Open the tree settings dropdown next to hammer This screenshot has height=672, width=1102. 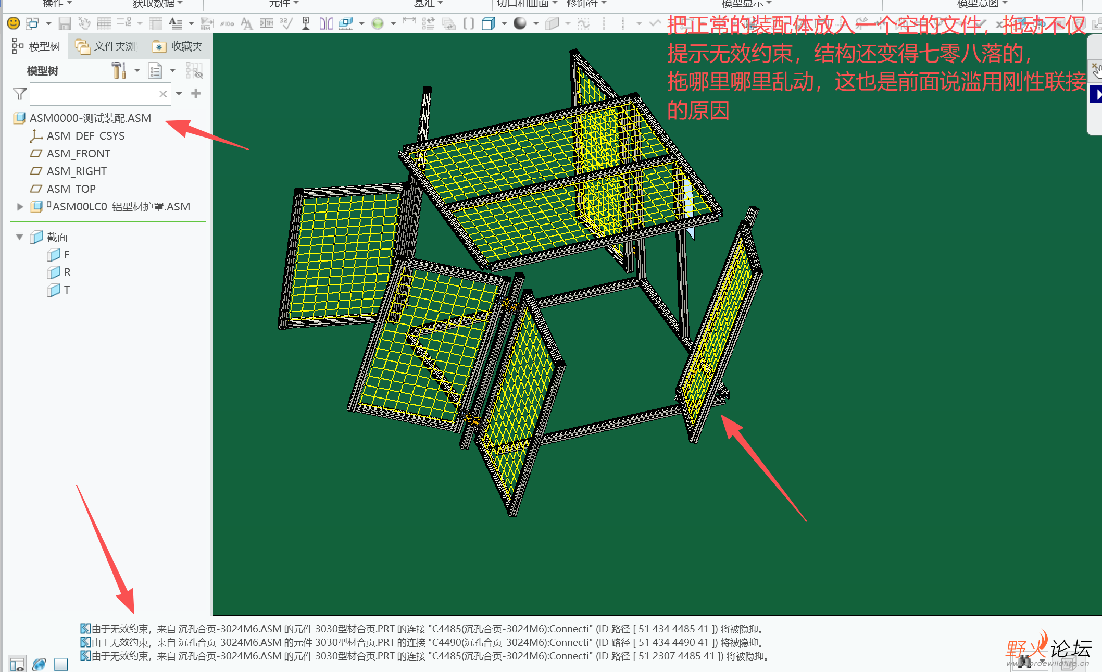pyautogui.click(x=137, y=70)
